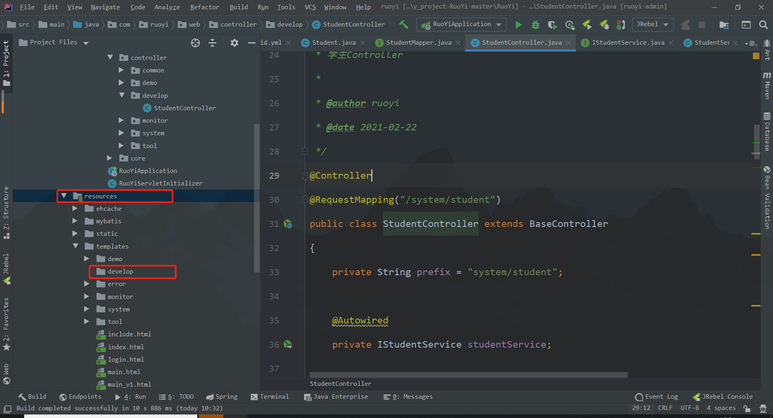Open the JRebel dropdown selector

pyautogui.click(x=652, y=25)
